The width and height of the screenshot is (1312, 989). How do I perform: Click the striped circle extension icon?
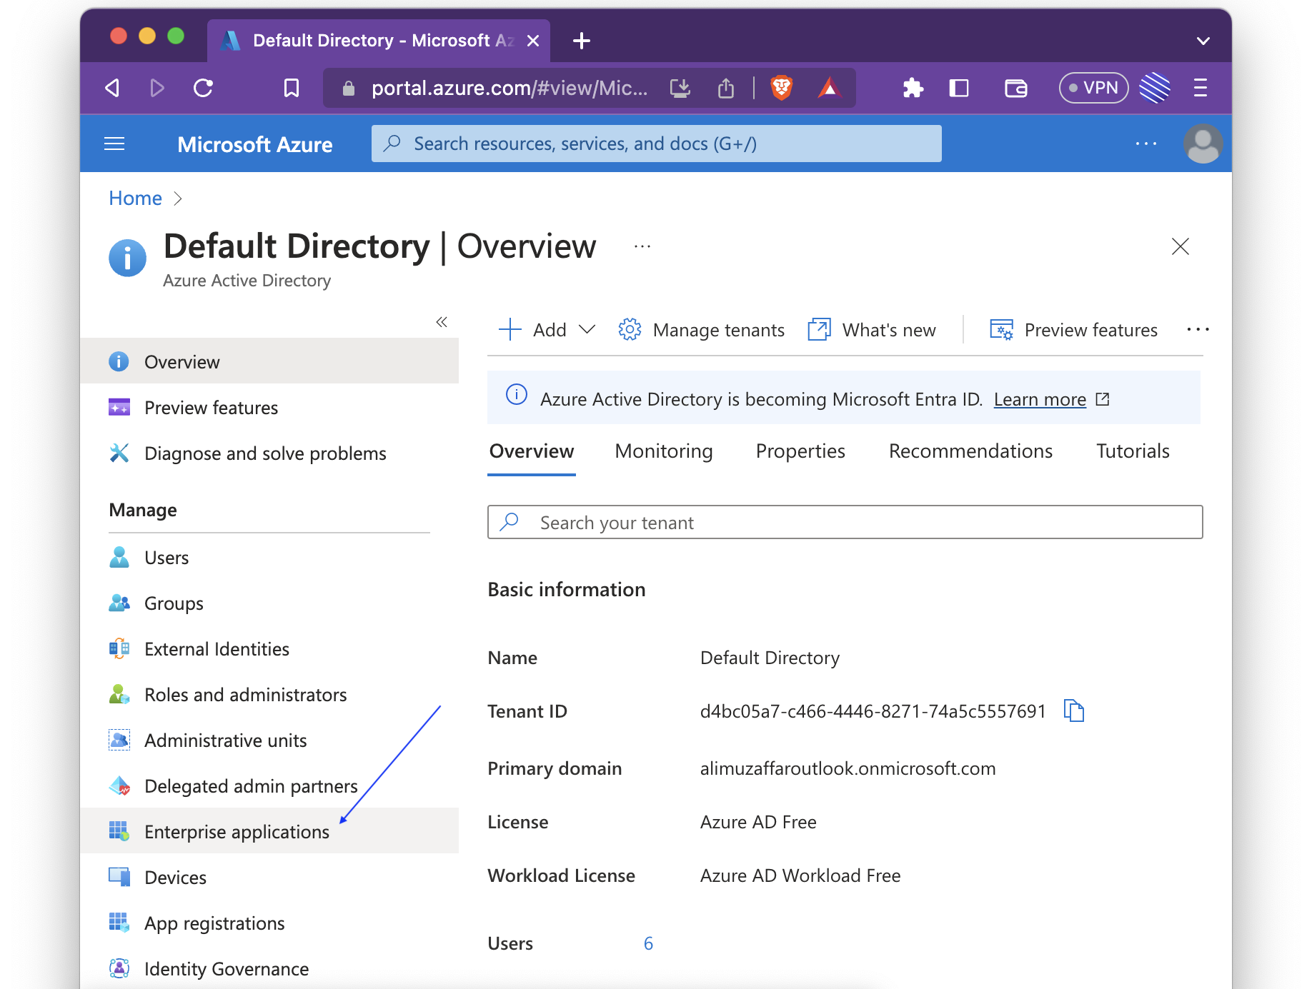click(1155, 88)
